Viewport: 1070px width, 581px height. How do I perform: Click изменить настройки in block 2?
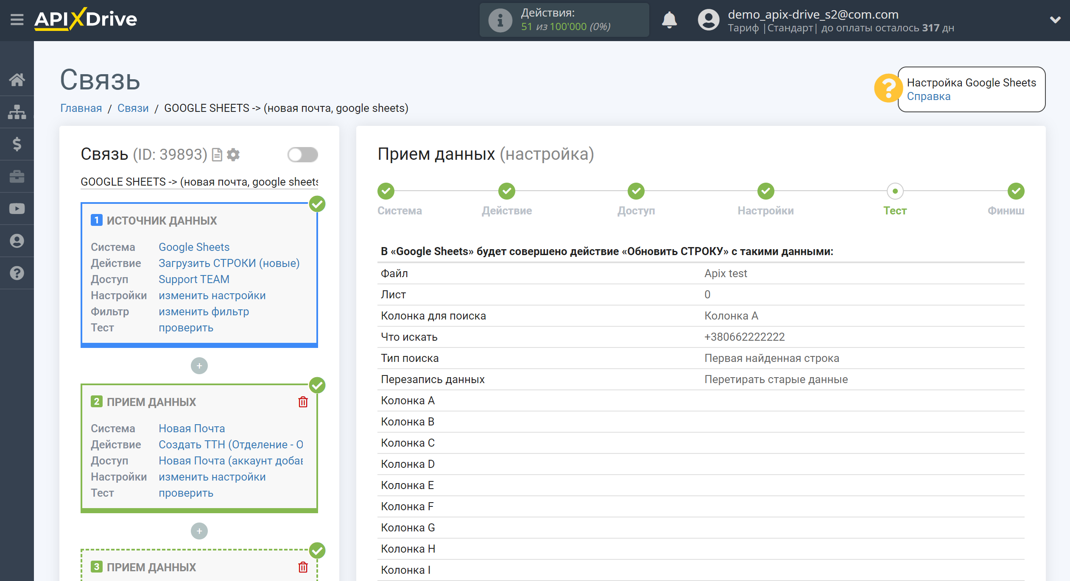coord(212,477)
